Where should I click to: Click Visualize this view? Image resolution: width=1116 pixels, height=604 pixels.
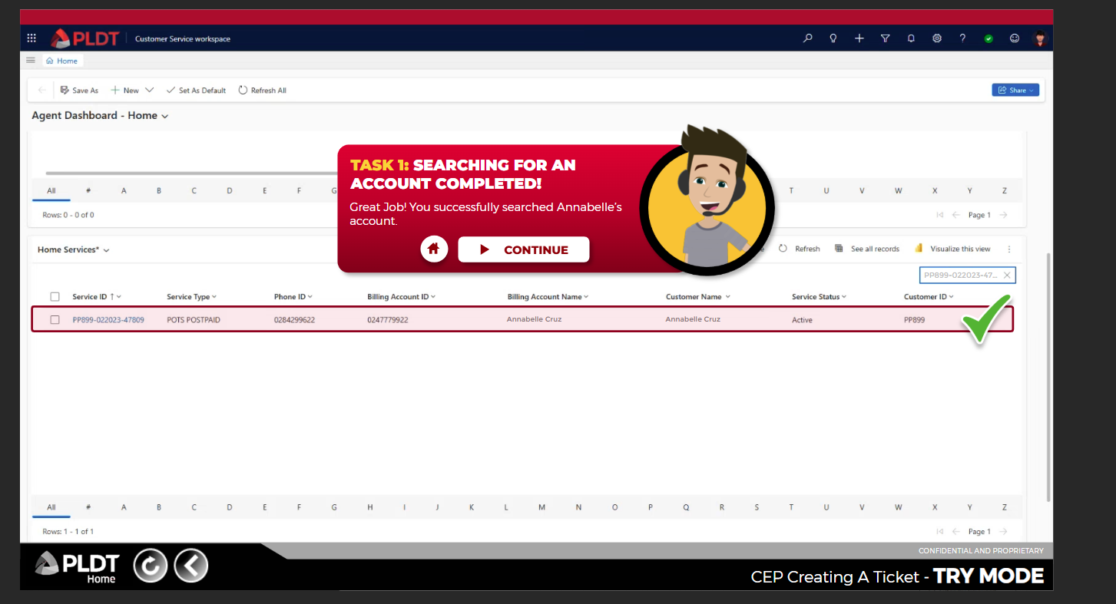(952, 249)
